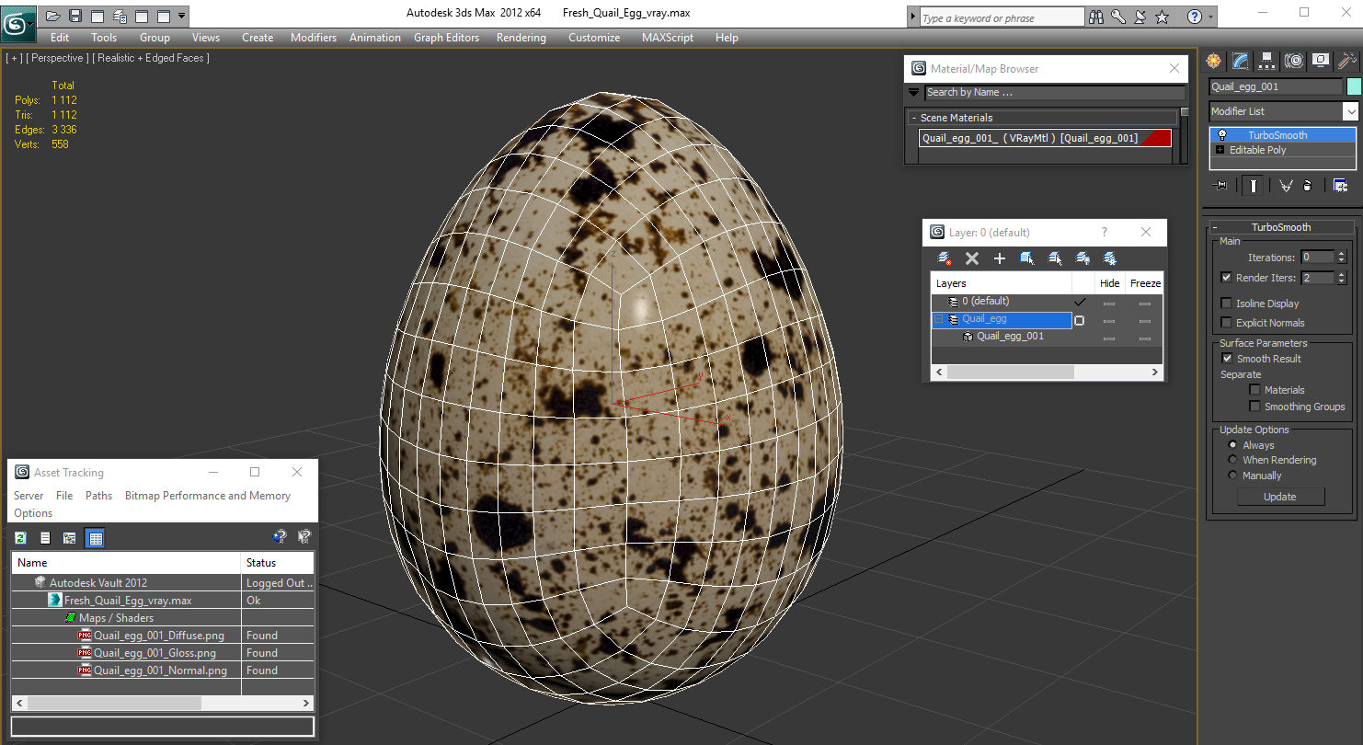Open the MAXScript menu
This screenshot has width=1363, height=745.
[668, 38]
